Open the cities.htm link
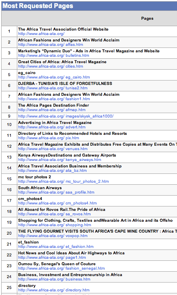The image size is (177, 295). [51, 66]
